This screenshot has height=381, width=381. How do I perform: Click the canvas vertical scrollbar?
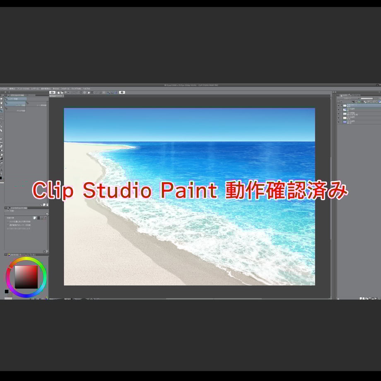click(331, 198)
